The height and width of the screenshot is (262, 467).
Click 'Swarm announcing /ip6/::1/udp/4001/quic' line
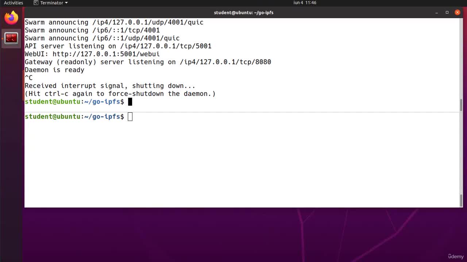pos(102,38)
